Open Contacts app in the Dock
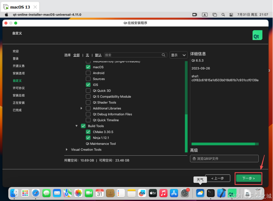 coord(110,193)
